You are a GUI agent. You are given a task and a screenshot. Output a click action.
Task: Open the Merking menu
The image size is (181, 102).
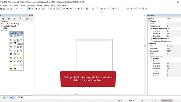click(x=40, y=5)
